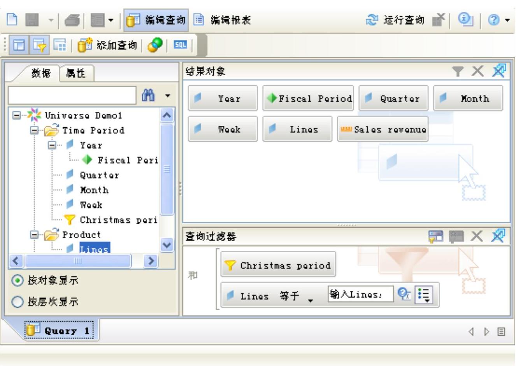
Task: Click the X remove icon in 查询过滤器 header
Action: [x=477, y=236]
